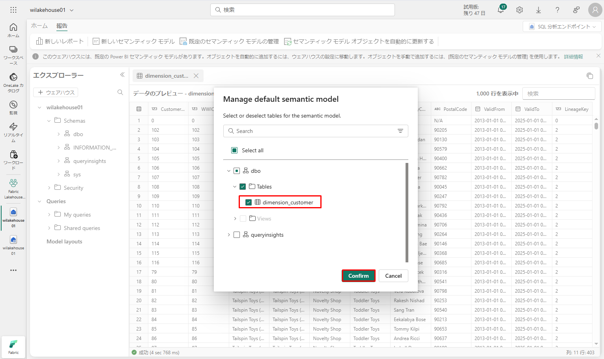Open the SQL analytics endpoint dropdown
This screenshot has width=604, height=359.
pos(562,26)
